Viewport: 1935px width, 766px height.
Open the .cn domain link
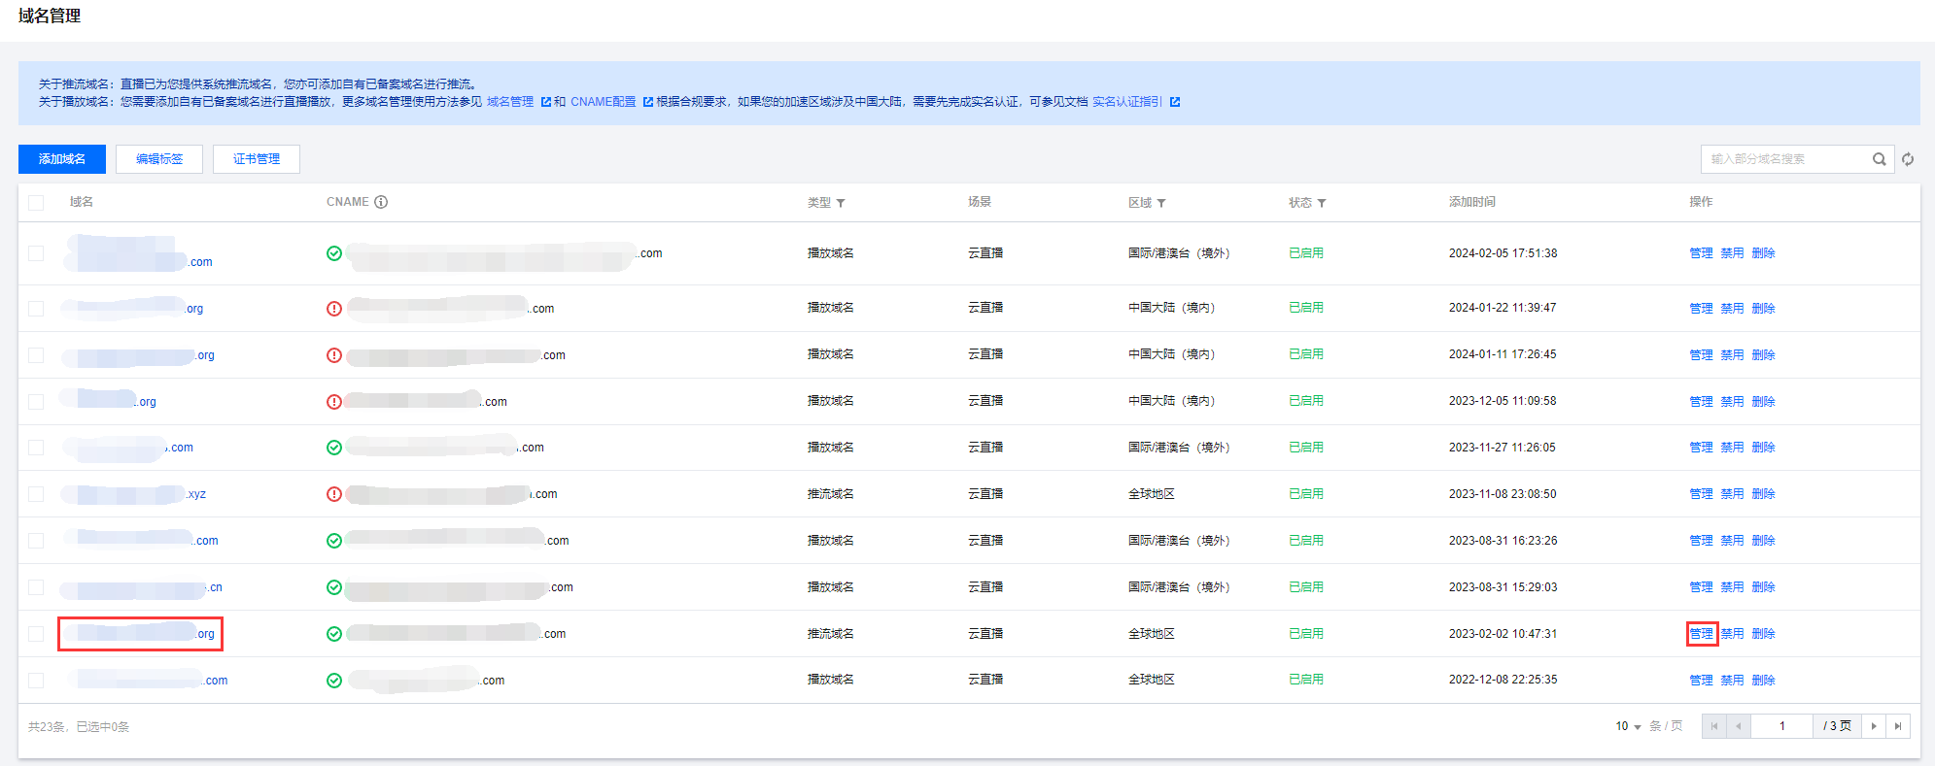(x=142, y=587)
